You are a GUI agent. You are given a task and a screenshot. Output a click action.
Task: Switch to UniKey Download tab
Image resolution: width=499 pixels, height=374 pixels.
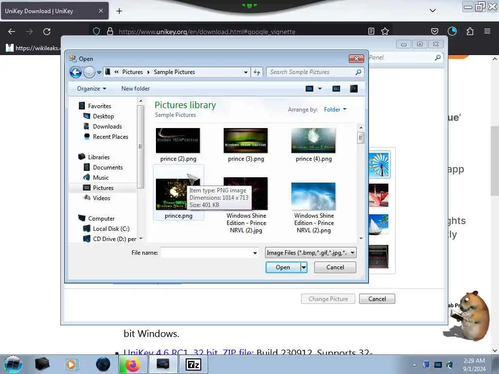[x=55, y=11]
